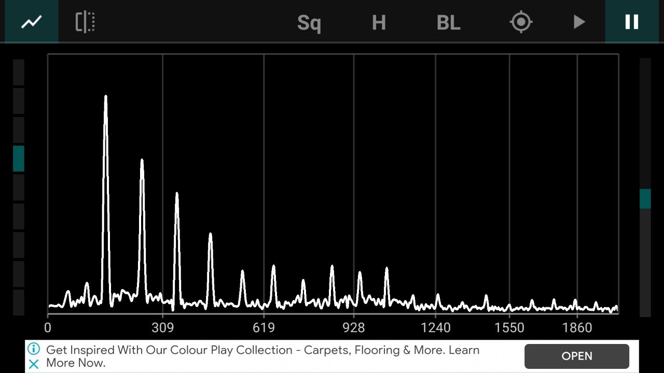
Task: Dismiss the ad with the X icon
Action: click(34, 364)
